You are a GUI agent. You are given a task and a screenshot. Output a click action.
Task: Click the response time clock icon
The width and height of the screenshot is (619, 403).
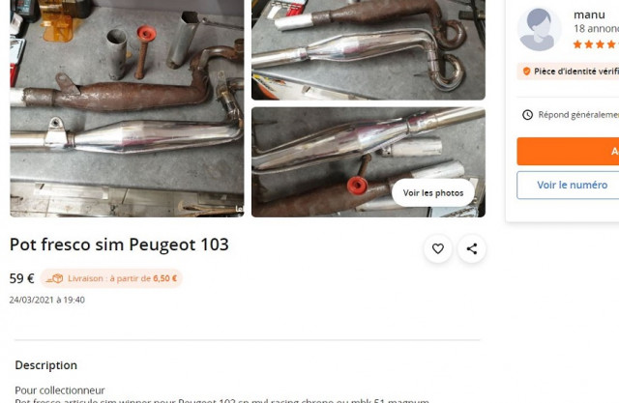(x=527, y=115)
